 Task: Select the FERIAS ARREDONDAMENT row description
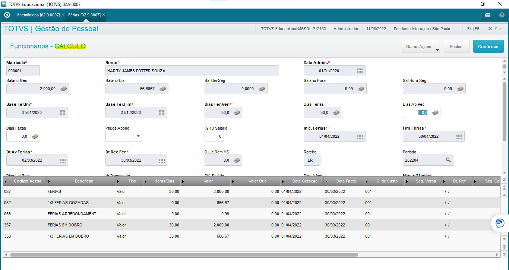[x=72, y=214]
